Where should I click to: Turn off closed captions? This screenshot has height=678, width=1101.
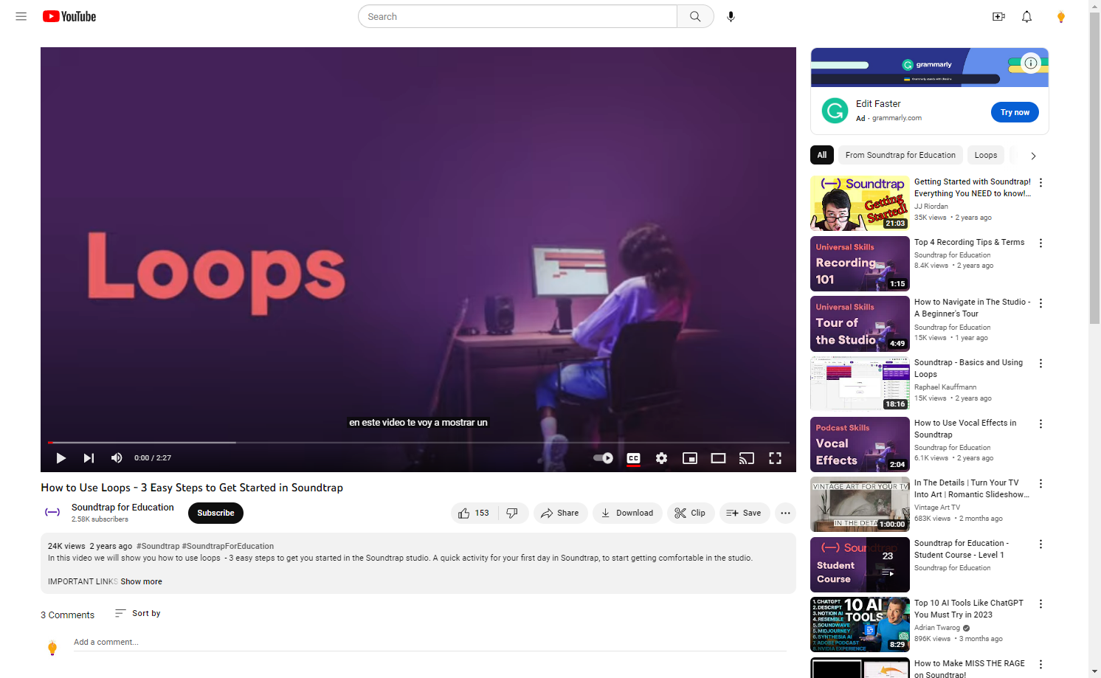(633, 458)
